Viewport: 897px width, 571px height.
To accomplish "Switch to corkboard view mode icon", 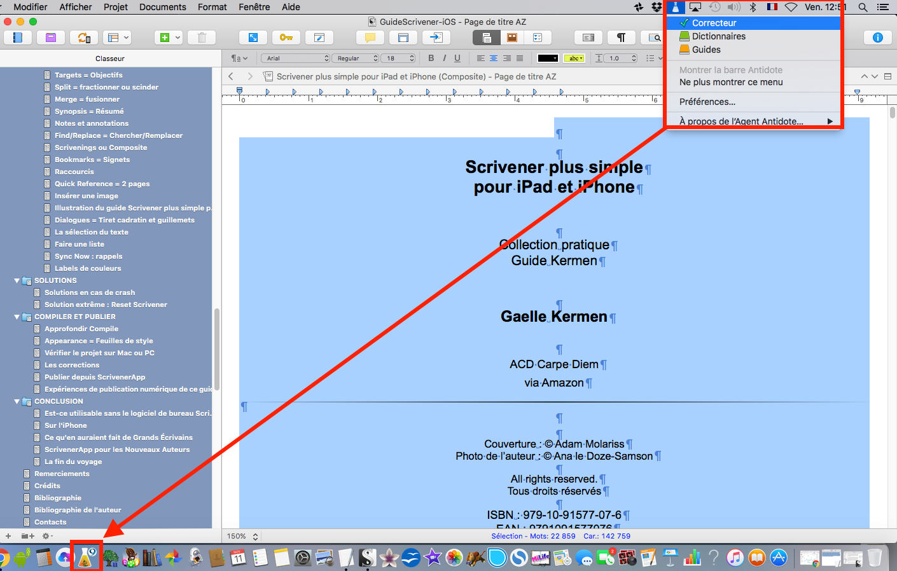I will [512, 38].
